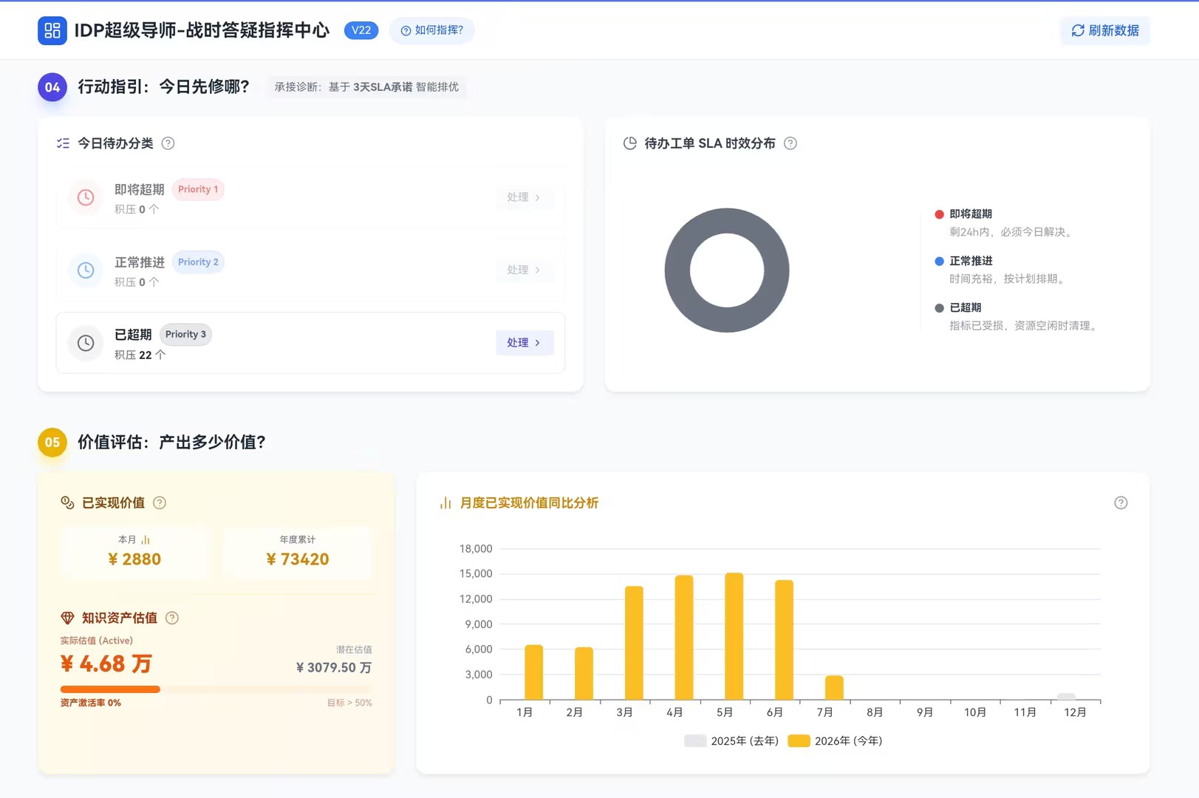Open help icon on monthly value chart card

point(1121,502)
